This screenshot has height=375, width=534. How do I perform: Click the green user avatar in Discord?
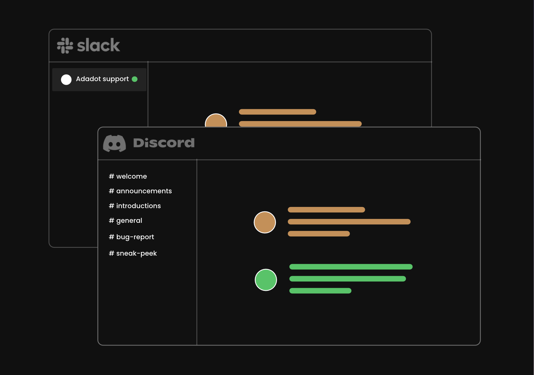pos(266,280)
